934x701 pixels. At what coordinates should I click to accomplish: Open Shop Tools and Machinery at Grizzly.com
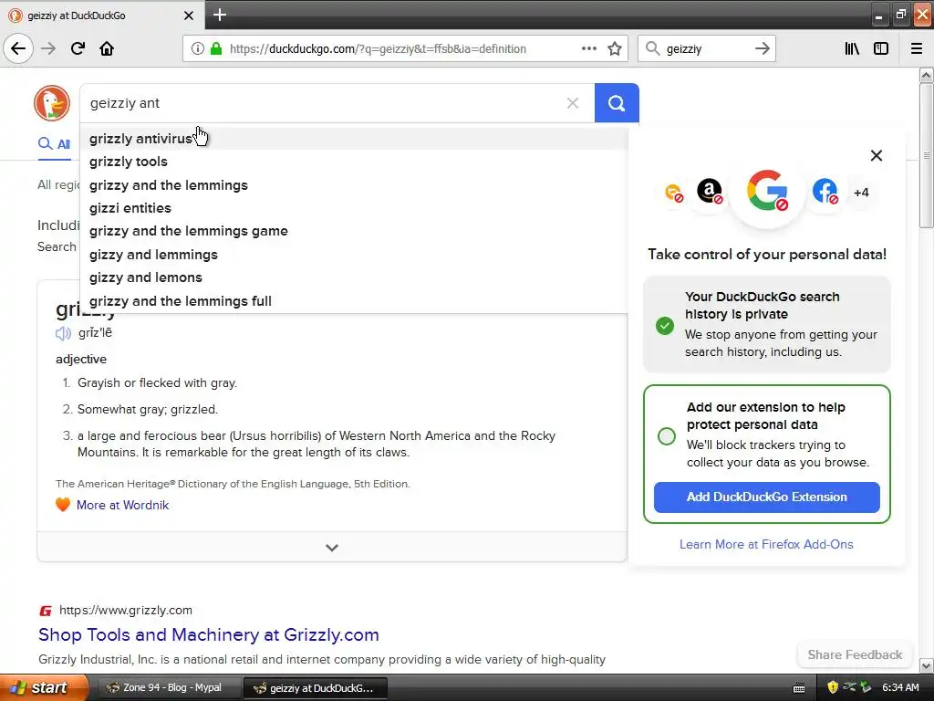(x=209, y=635)
